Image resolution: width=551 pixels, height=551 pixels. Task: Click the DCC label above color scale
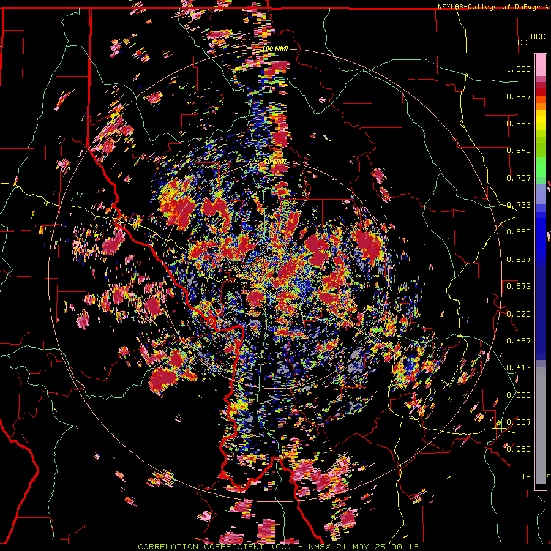click(x=538, y=37)
